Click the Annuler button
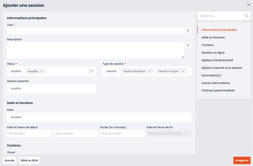This screenshot has height=166, width=253. (x=10, y=160)
